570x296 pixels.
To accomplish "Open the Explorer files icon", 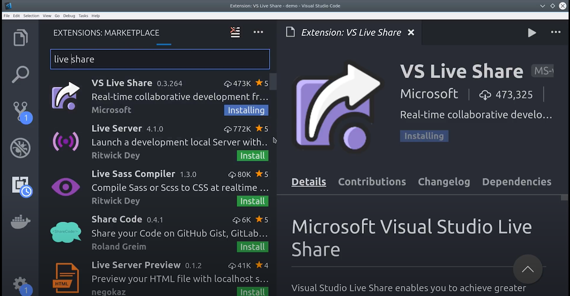I will click(20, 37).
